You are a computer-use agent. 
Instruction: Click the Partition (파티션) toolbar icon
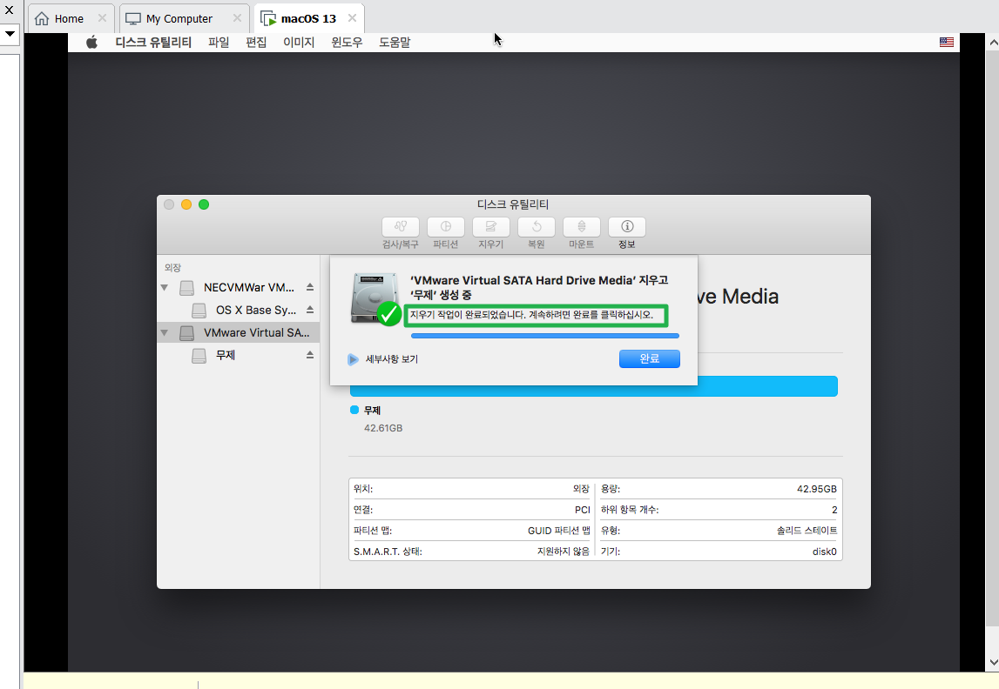coord(445,226)
